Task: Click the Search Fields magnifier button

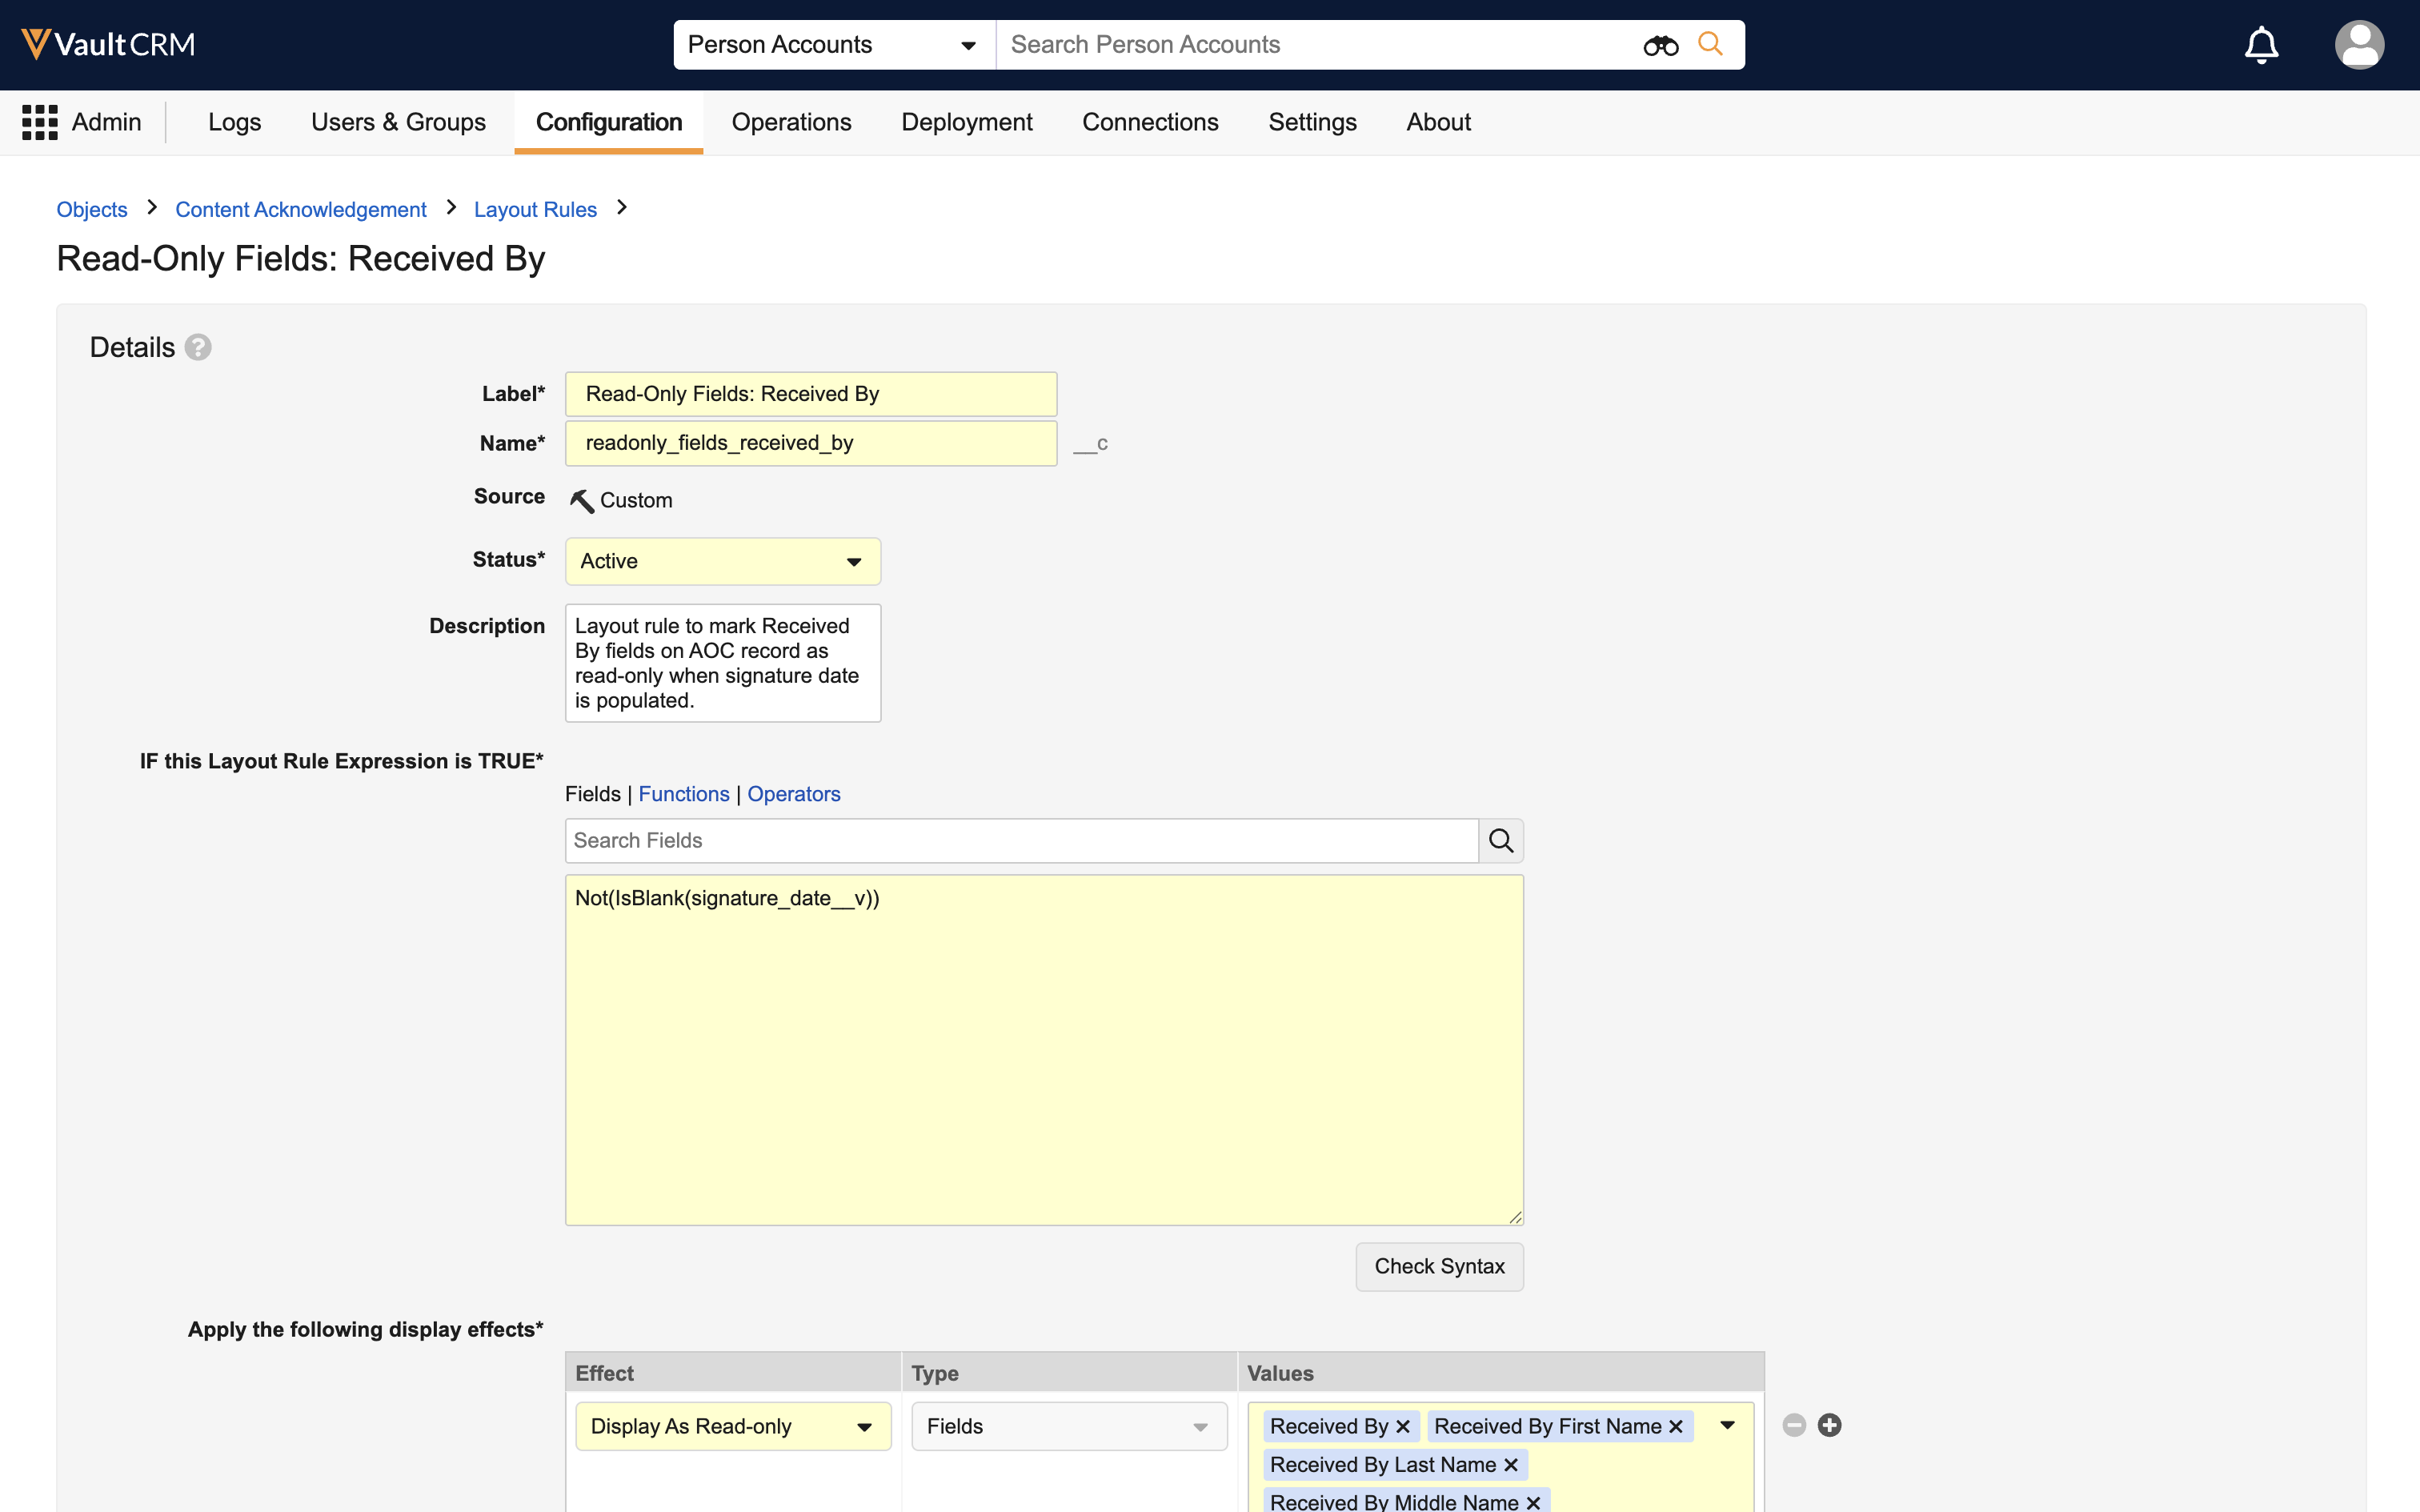Action: pyautogui.click(x=1500, y=841)
